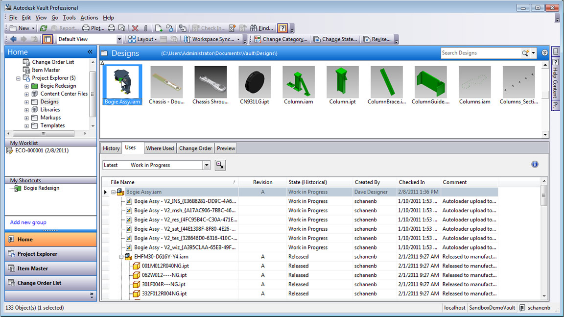Open Project Explorer navigation button
Screen dimensions: 564x317
51,254
